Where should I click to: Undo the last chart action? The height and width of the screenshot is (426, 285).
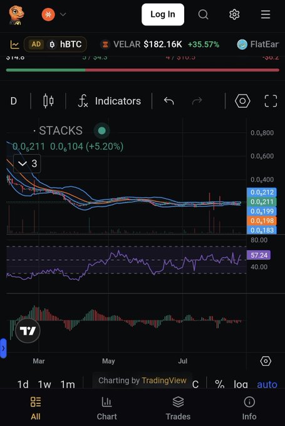pos(168,101)
